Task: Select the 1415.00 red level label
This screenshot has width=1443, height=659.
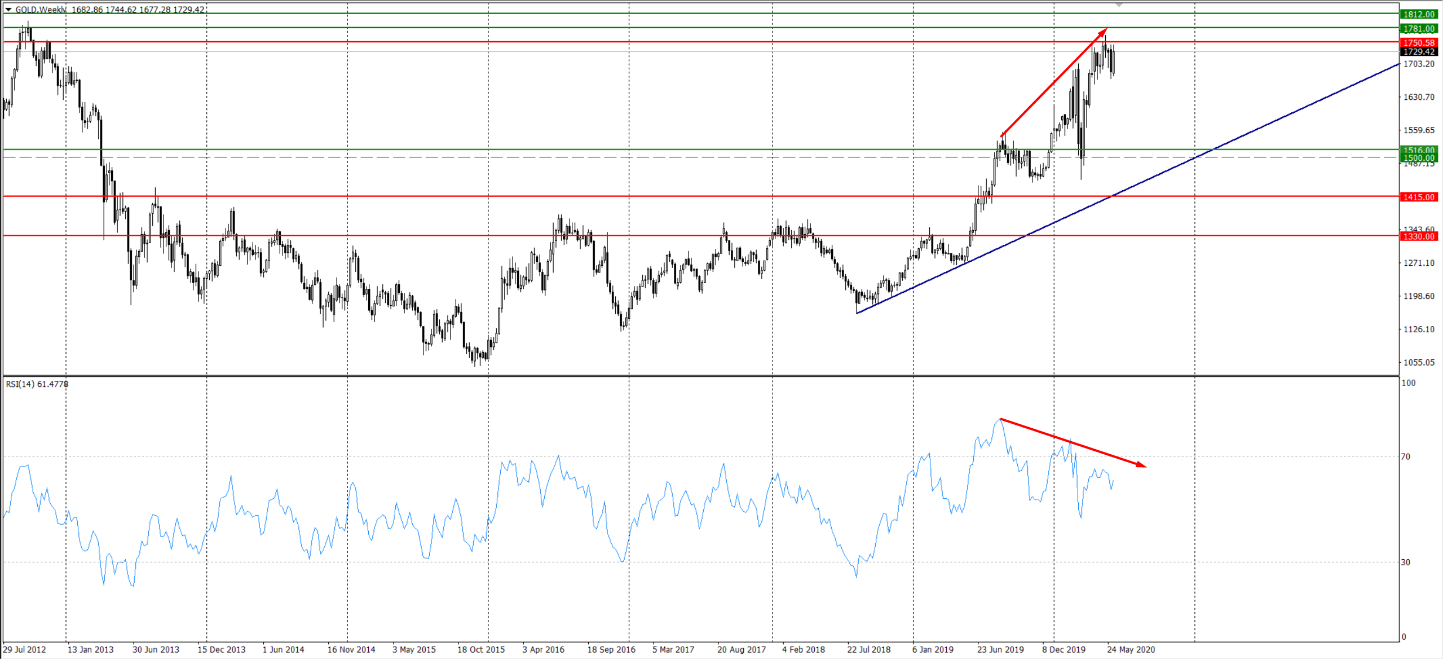Action: coord(1419,197)
